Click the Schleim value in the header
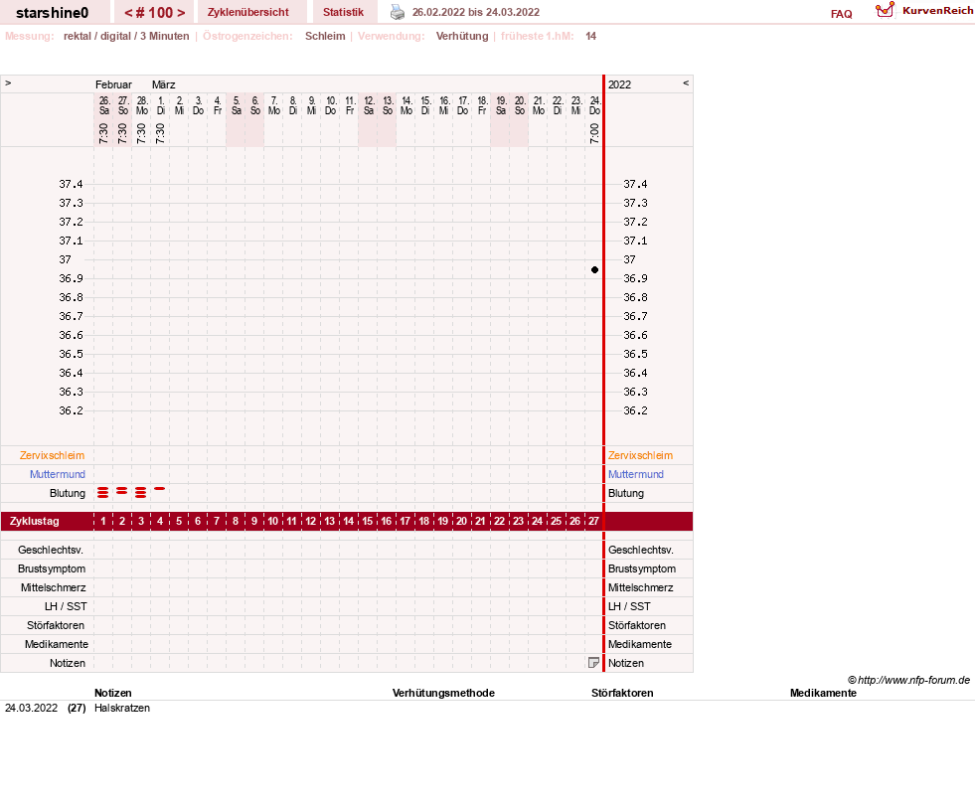Image resolution: width=975 pixels, height=811 pixels. pos(325,36)
